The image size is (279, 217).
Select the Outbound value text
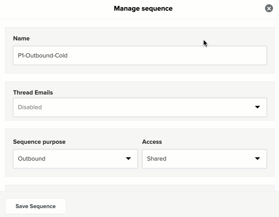click(x=32, y=158)
